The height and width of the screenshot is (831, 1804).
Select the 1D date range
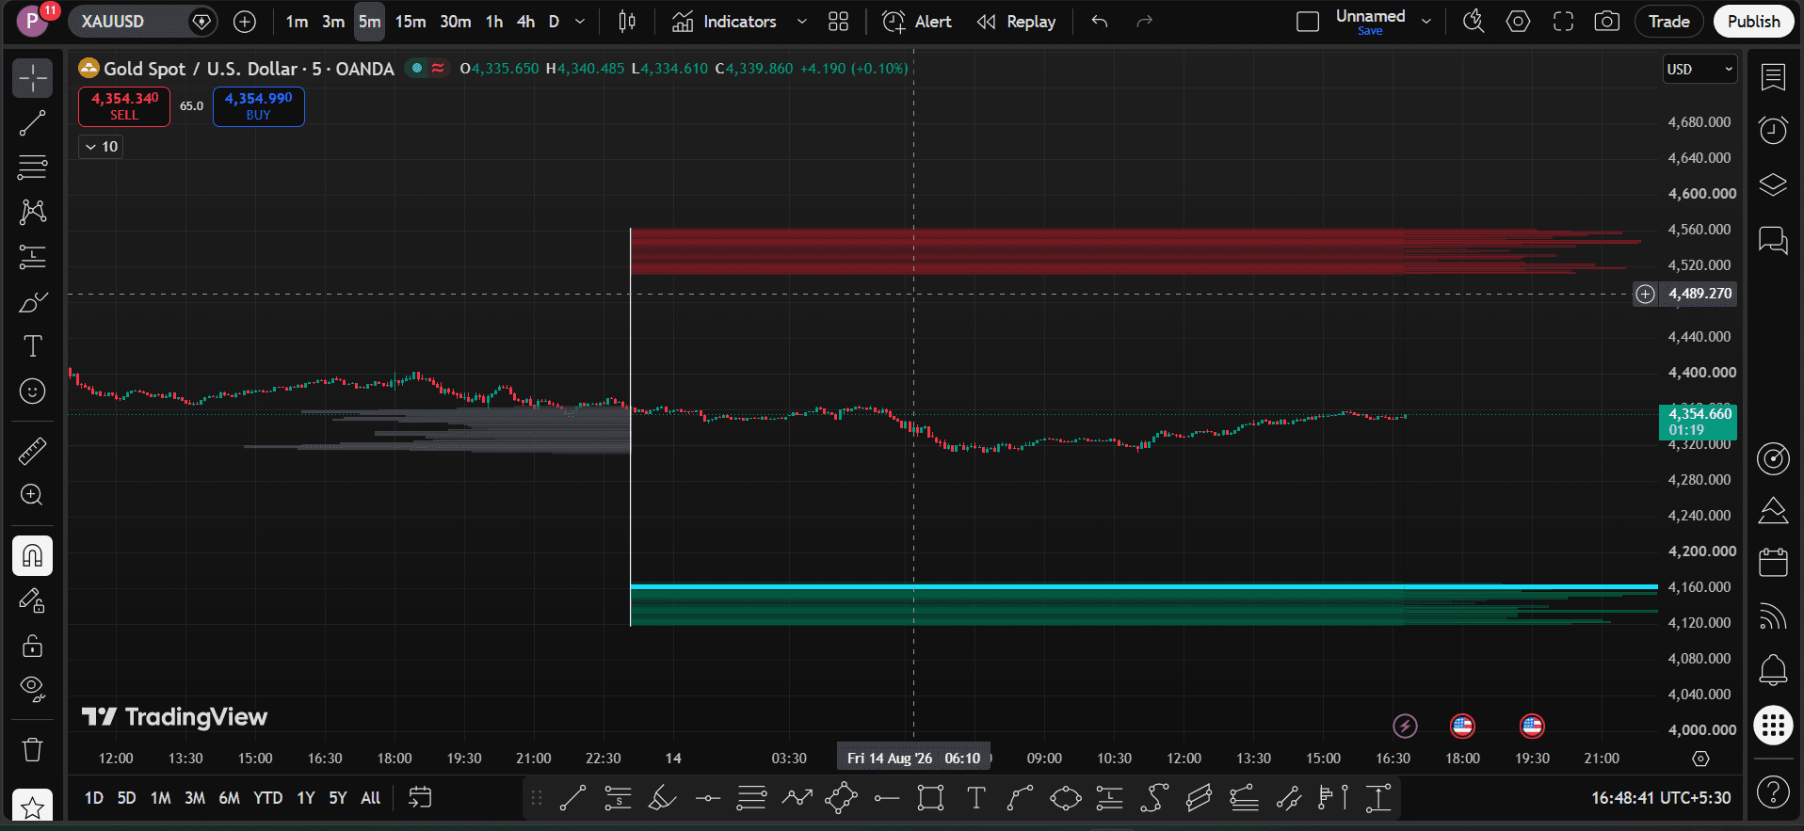(94, 798)
